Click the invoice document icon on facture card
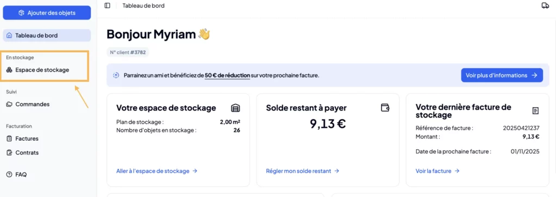 point(535,111)
